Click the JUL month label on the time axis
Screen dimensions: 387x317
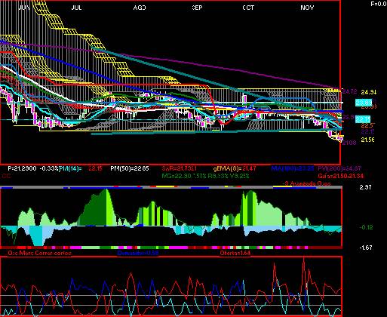point(76,8)
